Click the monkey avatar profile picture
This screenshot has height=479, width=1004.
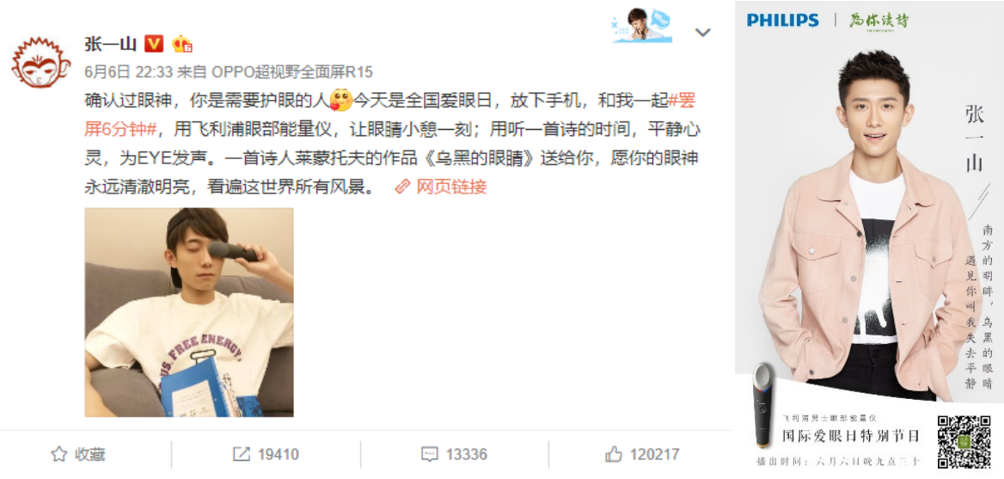point(41,62)
